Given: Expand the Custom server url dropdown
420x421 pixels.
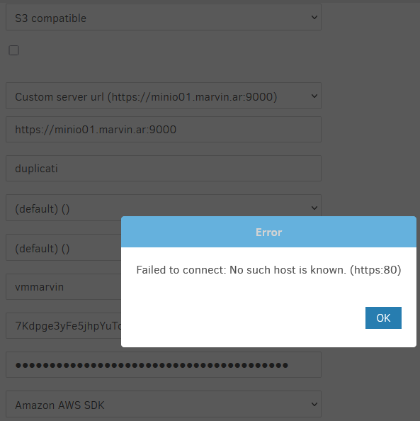Looking at the screenshot, I should pyautogui.click(x=164, y=96).
